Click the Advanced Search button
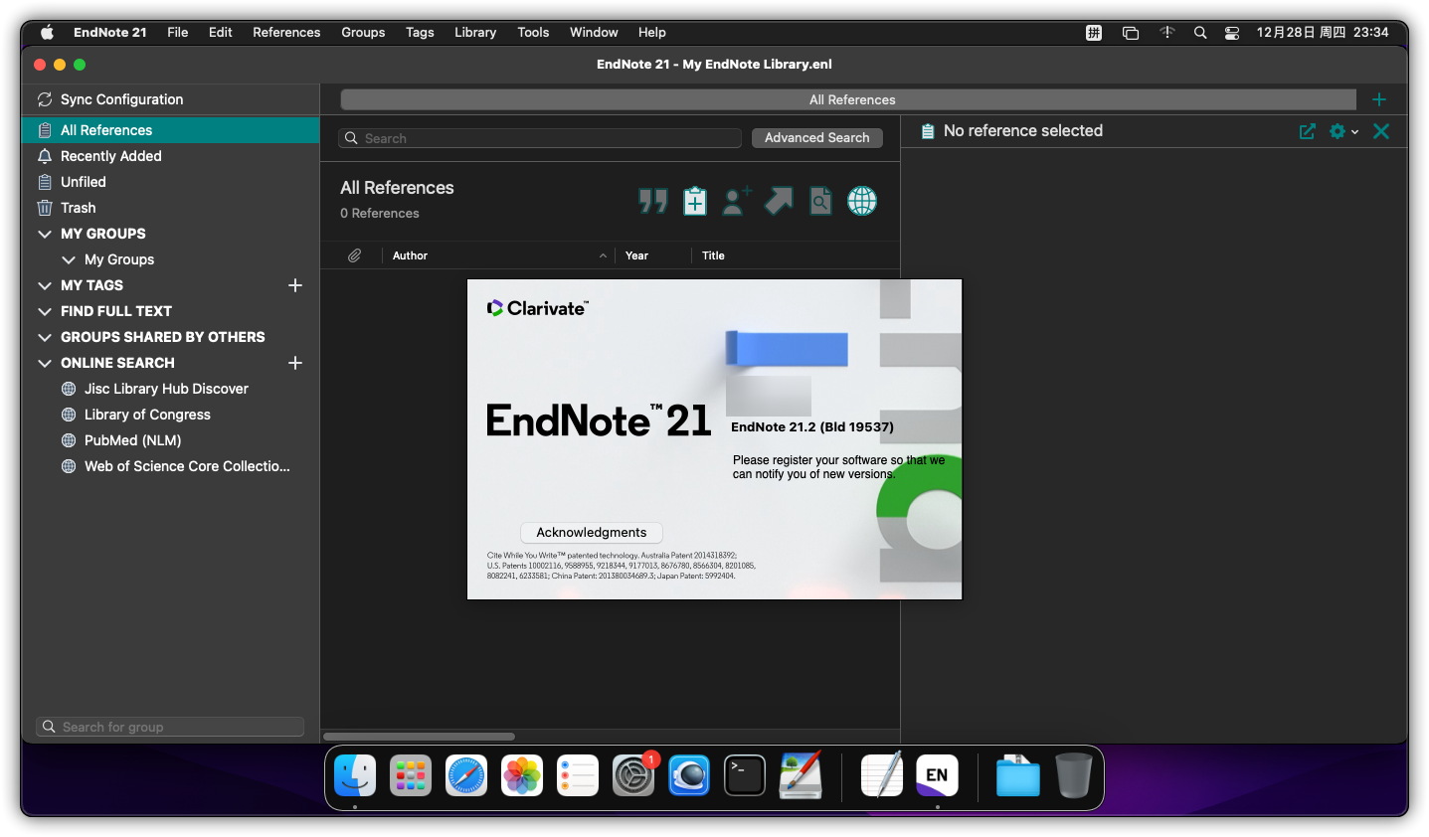 817,138
